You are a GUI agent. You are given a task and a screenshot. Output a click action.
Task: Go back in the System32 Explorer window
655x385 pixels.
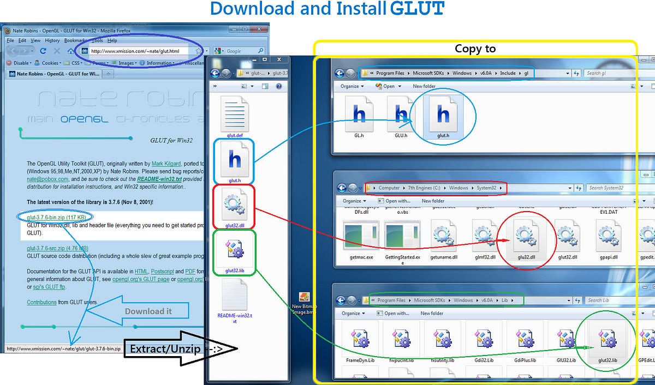pos(342,188)
